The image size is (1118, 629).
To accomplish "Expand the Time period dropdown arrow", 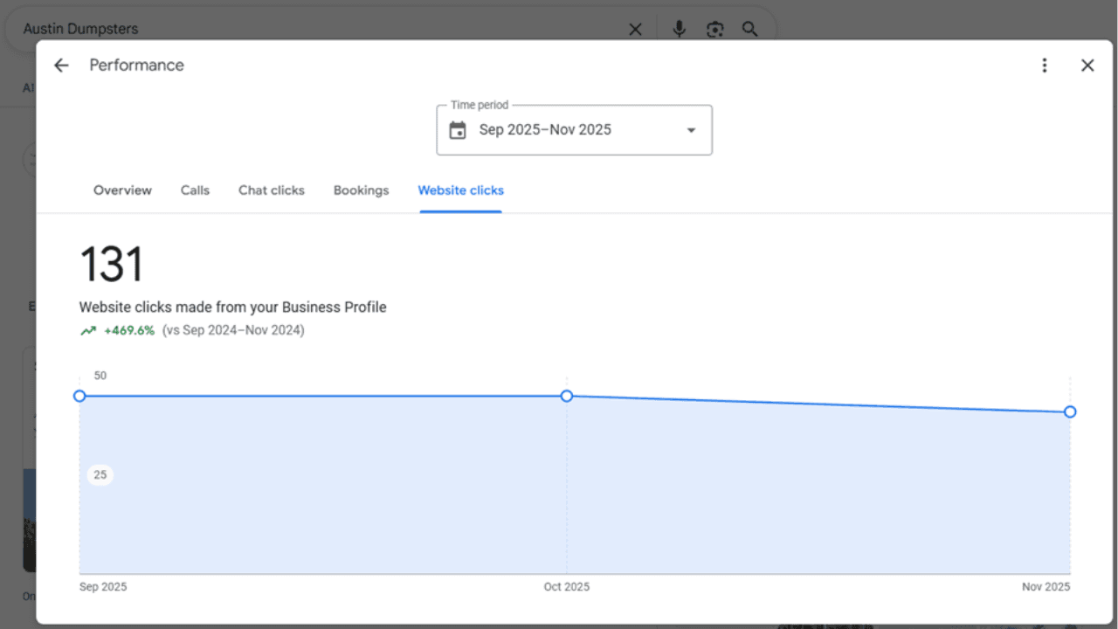I will coord(691,130).
